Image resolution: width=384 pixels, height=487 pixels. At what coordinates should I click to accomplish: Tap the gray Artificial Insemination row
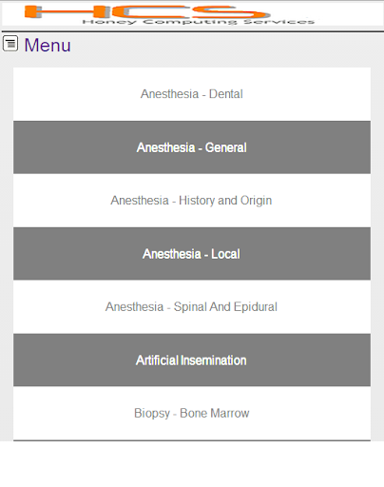192,360
